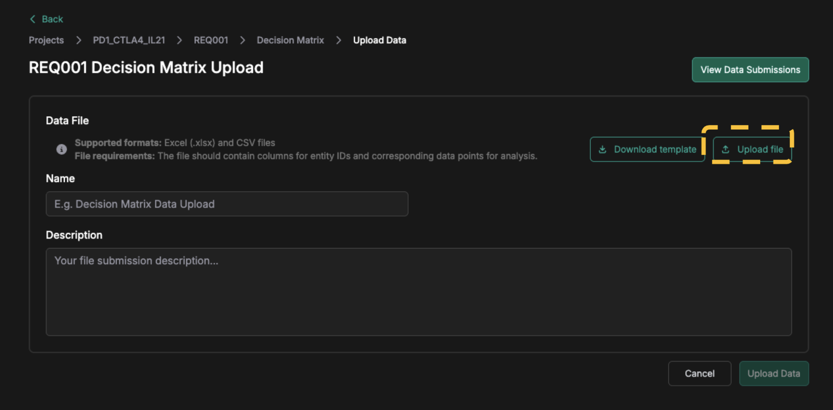Viewport: 833px width, 410px height.
Task: Focus the Name input field
Action: tap(227, 204)
